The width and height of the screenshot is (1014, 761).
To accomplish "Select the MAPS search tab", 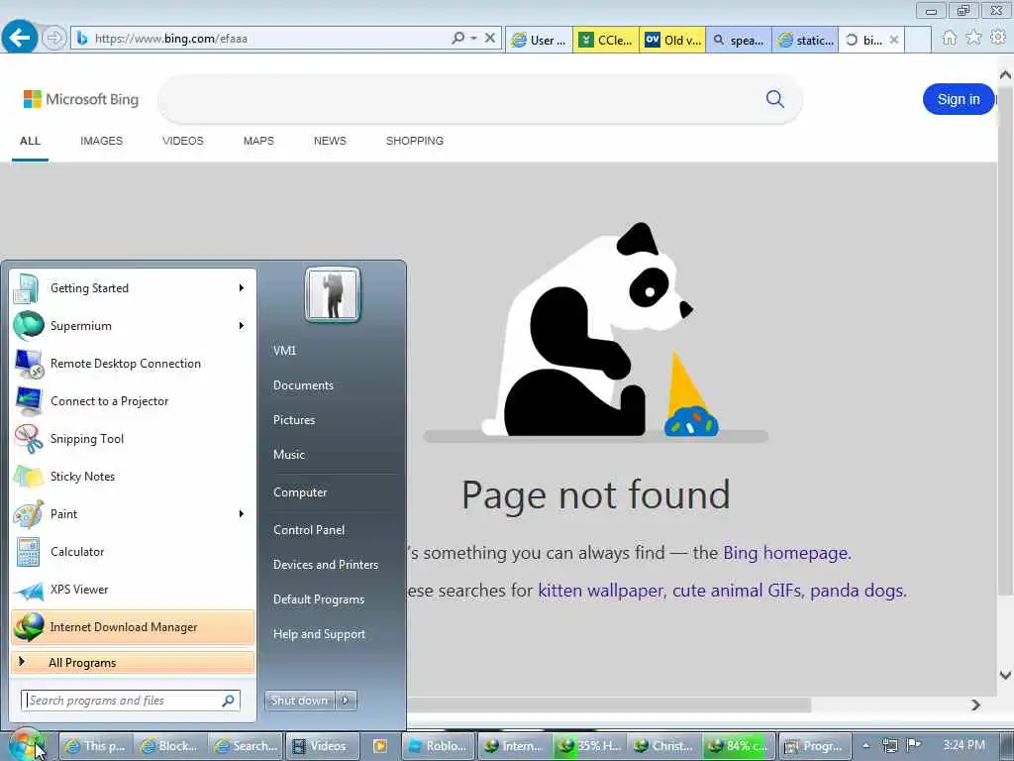I will (x=258, y=141).
